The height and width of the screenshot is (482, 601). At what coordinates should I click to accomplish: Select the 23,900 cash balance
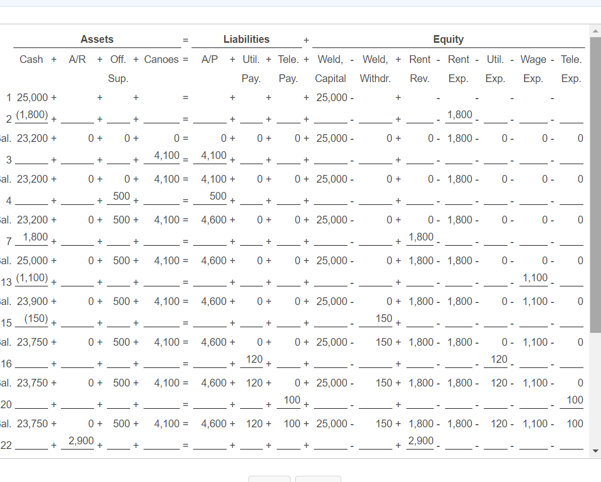pos(33,301)
